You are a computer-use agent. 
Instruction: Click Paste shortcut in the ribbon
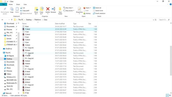click(x=26, y=13)
